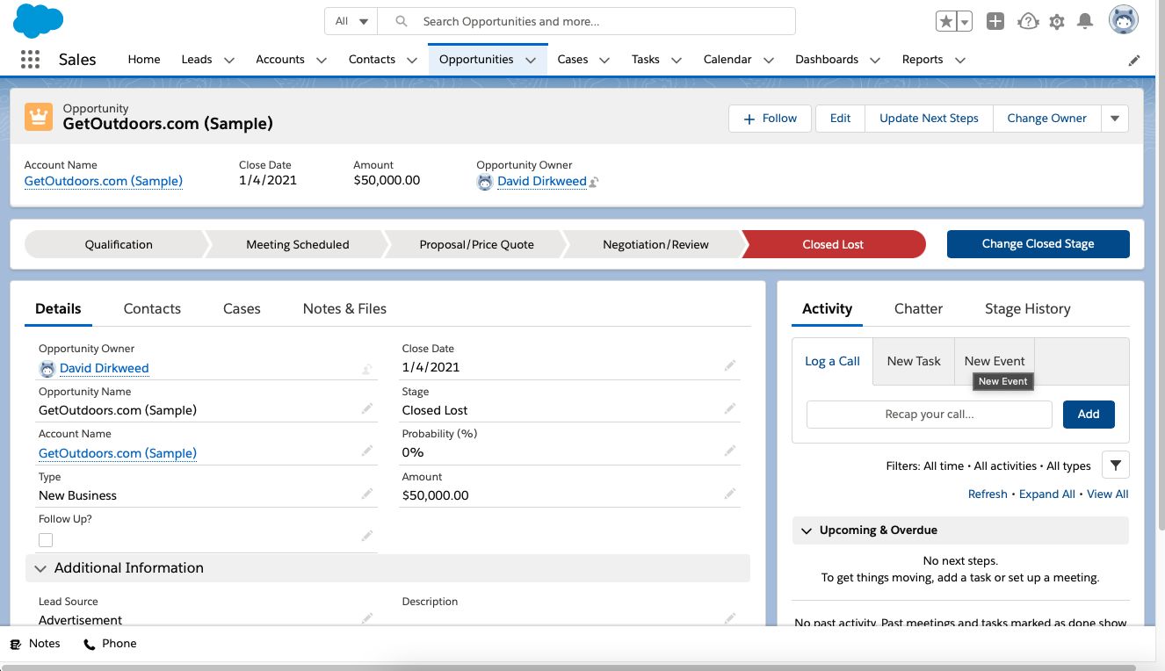Edit the Description pencil icon
Viewport: 1165px width, 671px height.
coord(729,618)
